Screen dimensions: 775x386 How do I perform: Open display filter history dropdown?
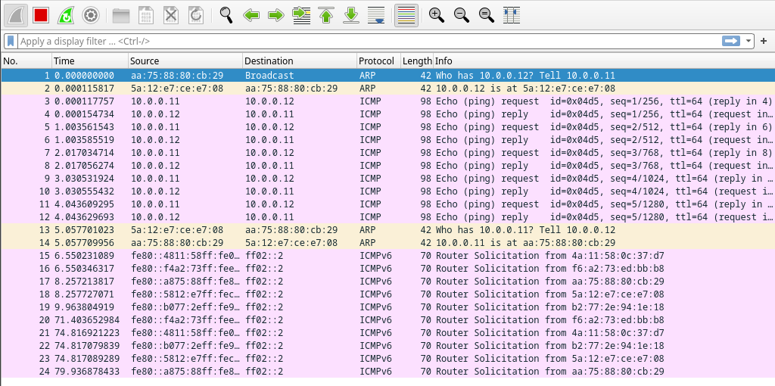pyautogui.click(x=749, y=41)
